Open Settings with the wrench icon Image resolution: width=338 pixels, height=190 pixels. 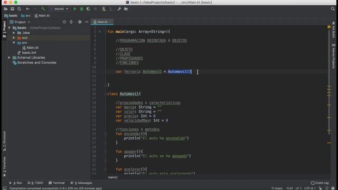(119, 9)
